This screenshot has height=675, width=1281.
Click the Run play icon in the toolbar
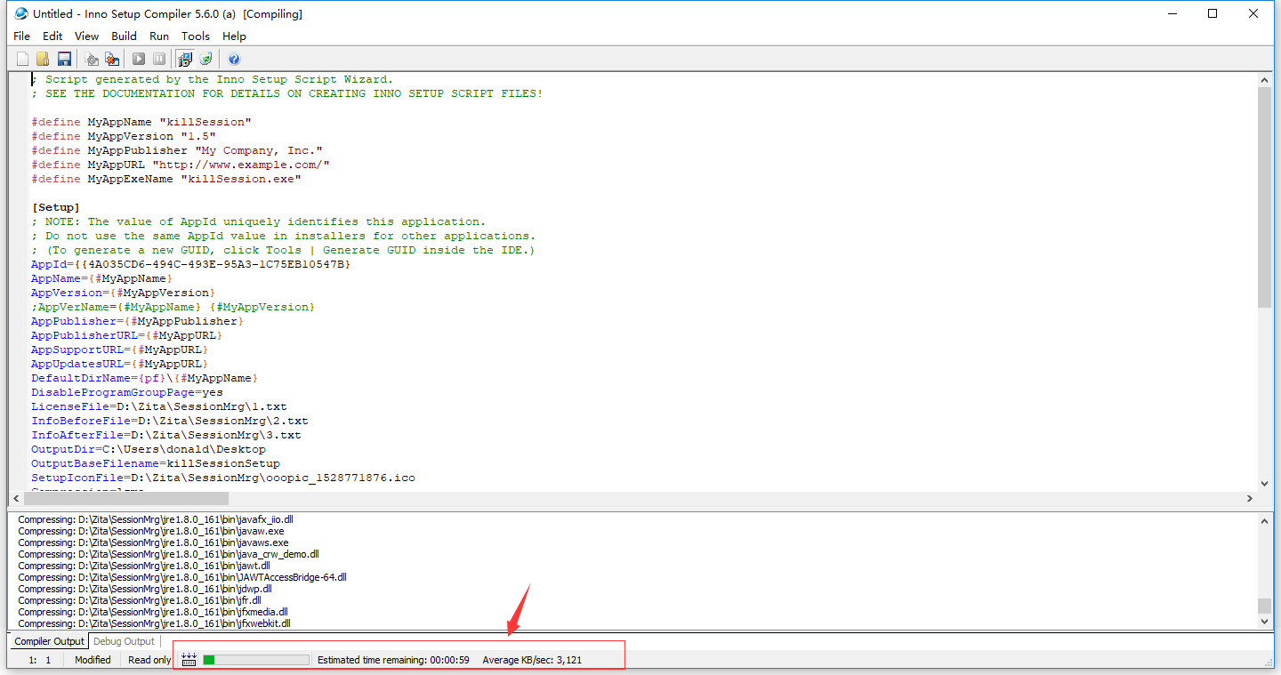(139, 59)
